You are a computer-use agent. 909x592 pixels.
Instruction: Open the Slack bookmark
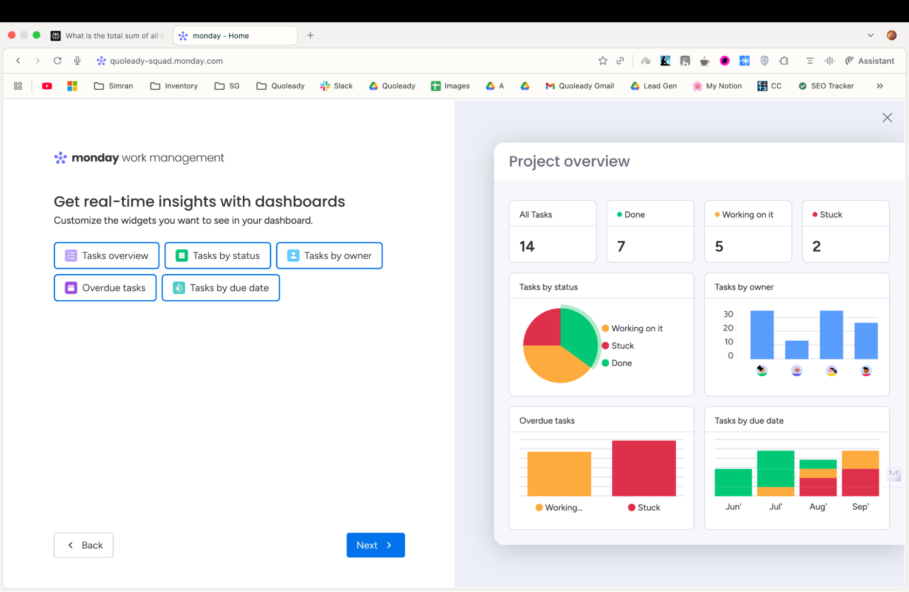pyautogui.click(x=336, y=86)
